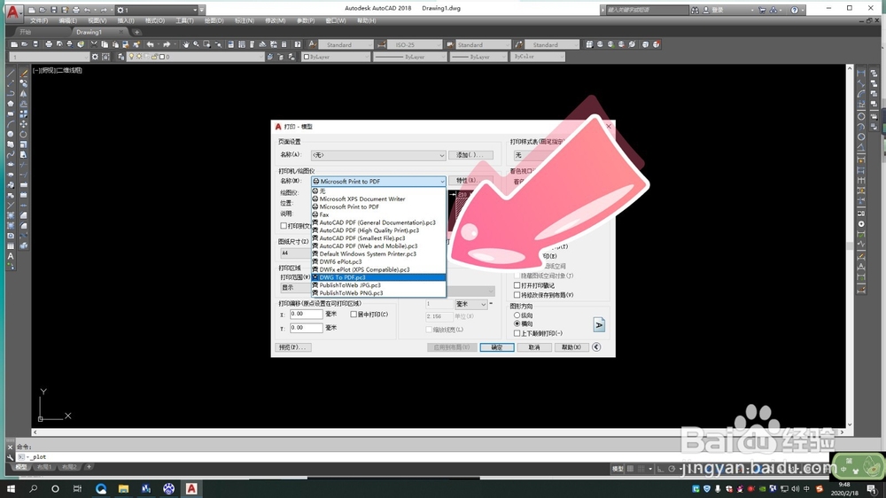
Task: Select Microsoft XPS Document Writer in list
Action: (378, 199)
